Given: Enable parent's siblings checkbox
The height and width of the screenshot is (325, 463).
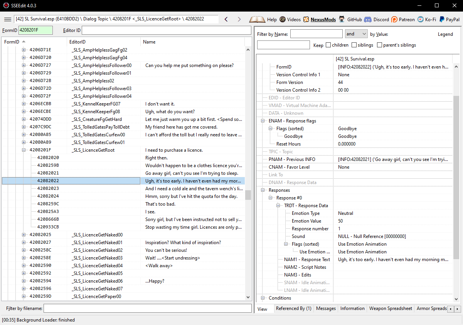Looking at the screenshot, I should point(379,45).
